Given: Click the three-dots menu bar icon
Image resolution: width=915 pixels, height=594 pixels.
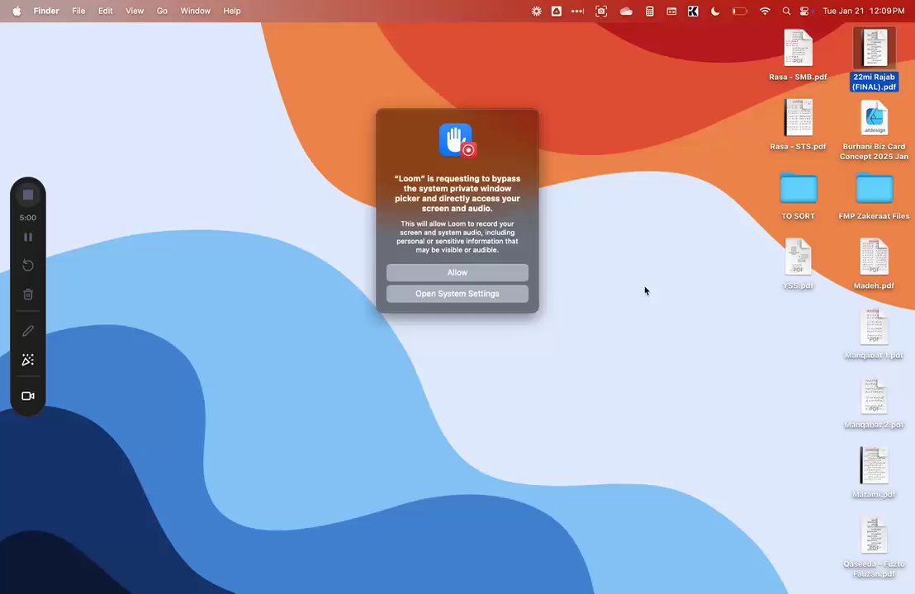Looking at the screenshot, I should point(578,11).
